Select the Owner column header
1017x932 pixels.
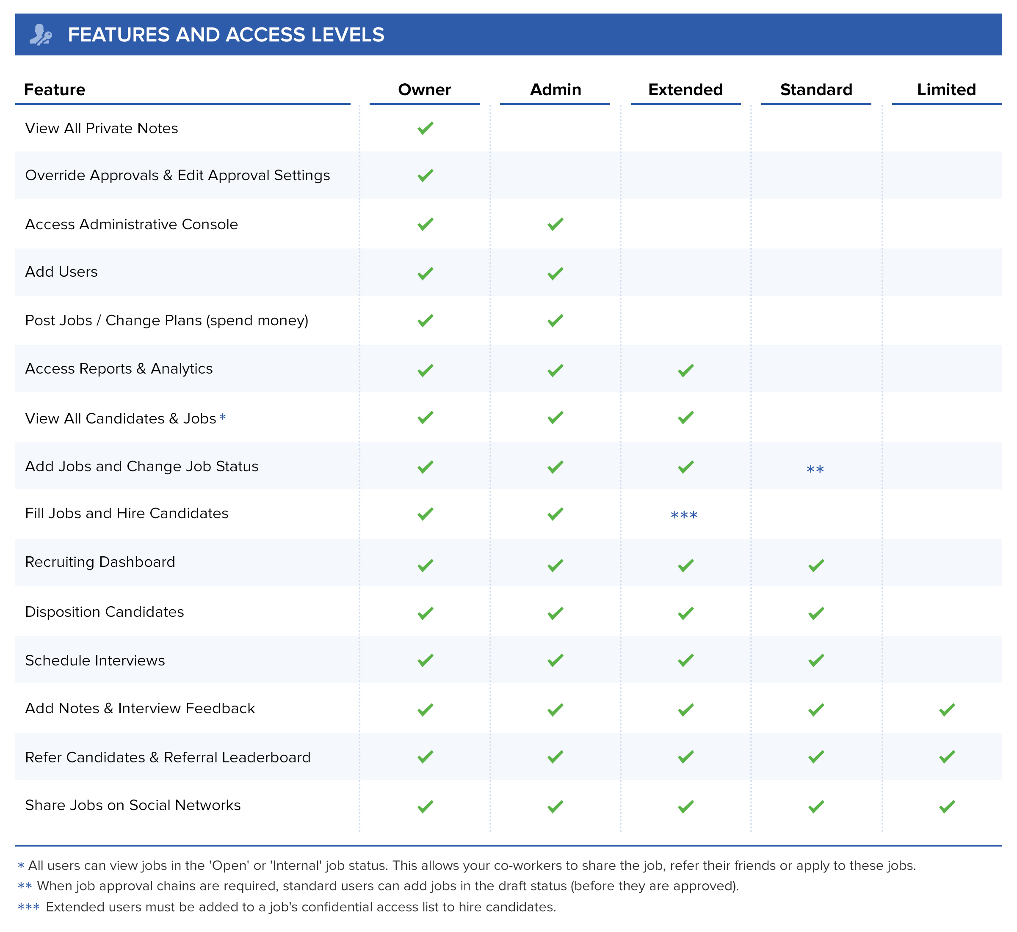(x=425, y=90)
